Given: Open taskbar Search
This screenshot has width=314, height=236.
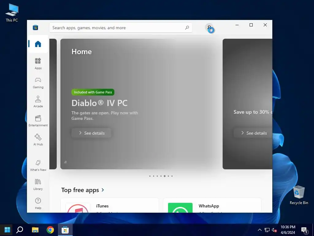Looking at the screenshot, I should click(x=20, y=230).
